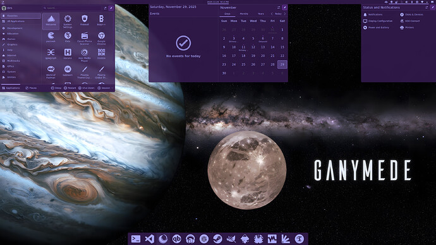Select November 11 in the calendar
Image resolution: width=436 pixels, height=245 pixels.
point(243,47)
